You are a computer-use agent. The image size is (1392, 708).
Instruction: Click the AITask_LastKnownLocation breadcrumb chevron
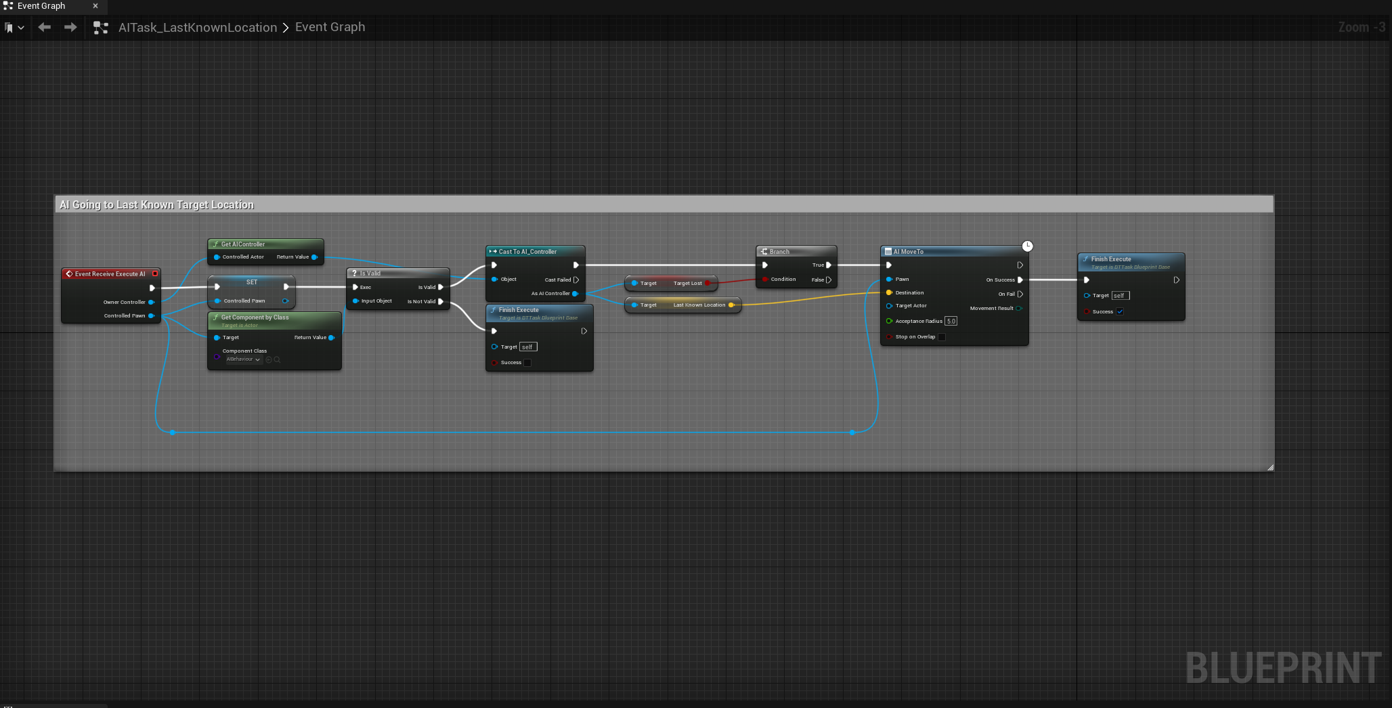coord(285,27)
